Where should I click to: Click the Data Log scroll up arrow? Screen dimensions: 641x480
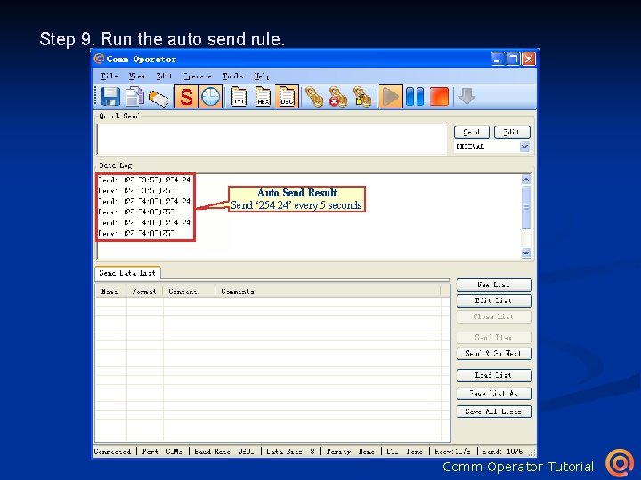point(526,180)
